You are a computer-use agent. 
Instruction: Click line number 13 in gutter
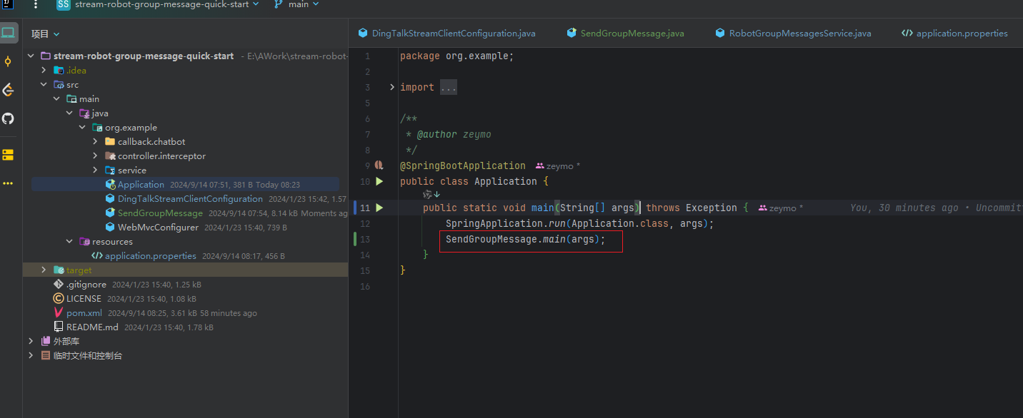pyautogui.click(x=366, y=240)
